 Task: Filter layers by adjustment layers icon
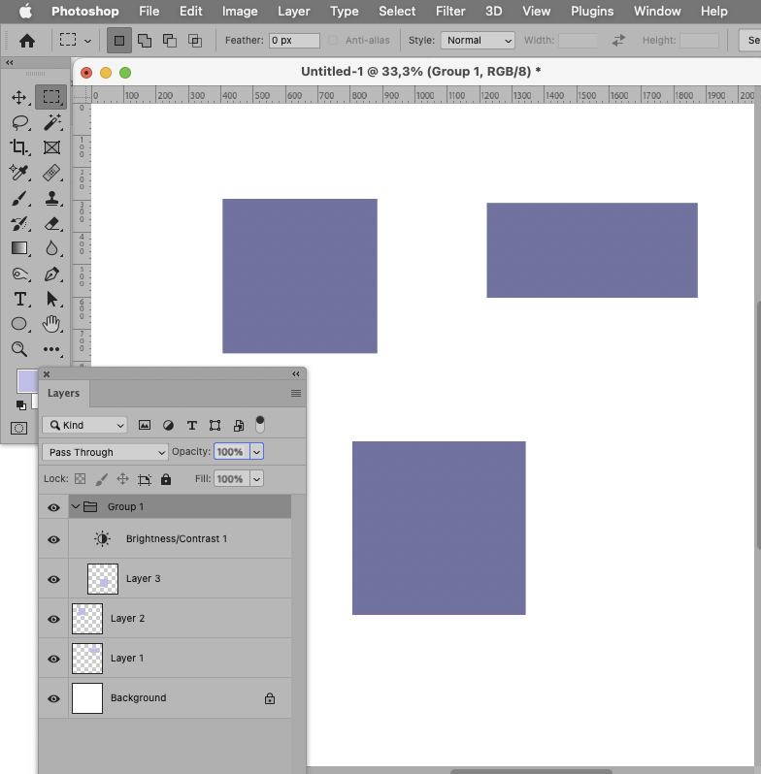click(x=168, y=426)
